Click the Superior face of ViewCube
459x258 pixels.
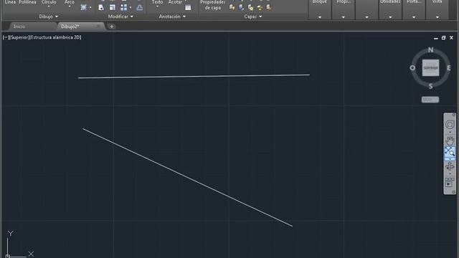430,68
